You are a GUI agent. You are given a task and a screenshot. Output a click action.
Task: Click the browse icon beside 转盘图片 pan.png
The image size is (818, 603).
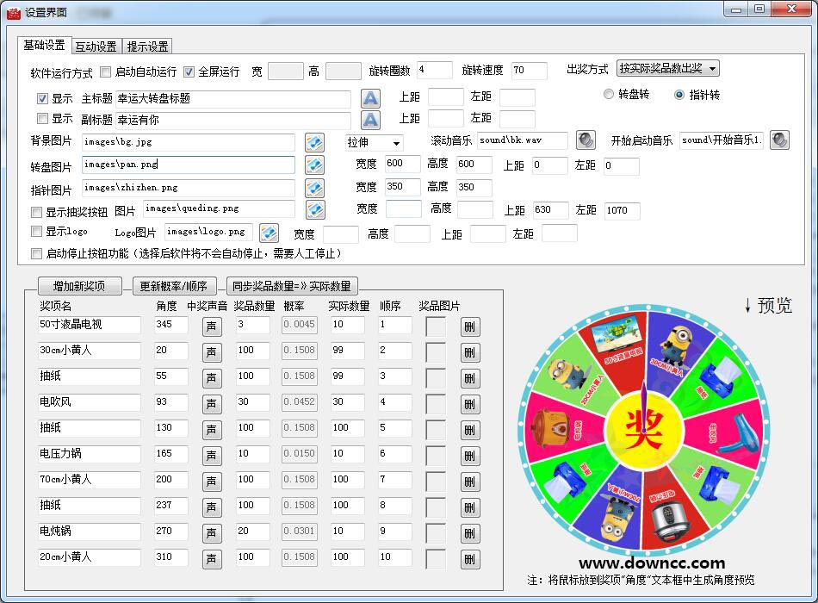[x=317, y=165]
